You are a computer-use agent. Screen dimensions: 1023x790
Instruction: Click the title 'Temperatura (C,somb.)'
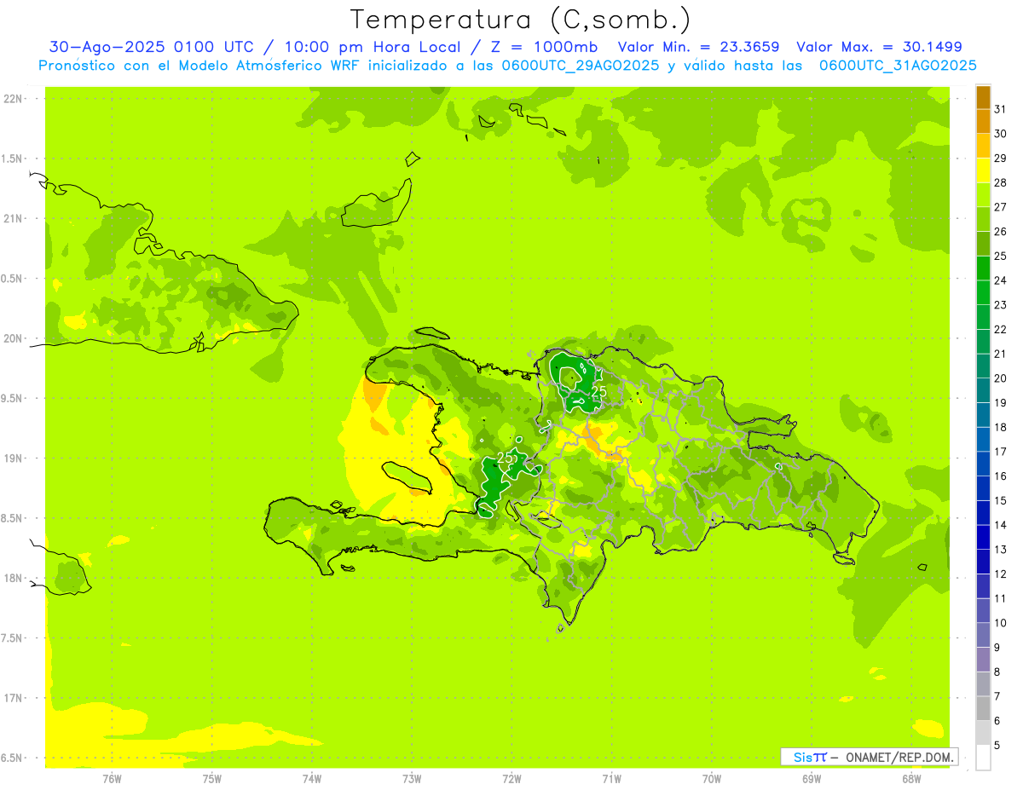[x=520, y=20]
